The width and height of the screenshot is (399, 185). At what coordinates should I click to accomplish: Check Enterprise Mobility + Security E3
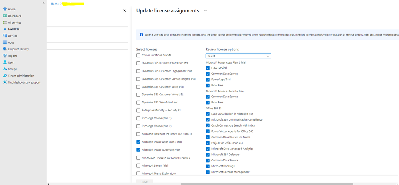138,110
